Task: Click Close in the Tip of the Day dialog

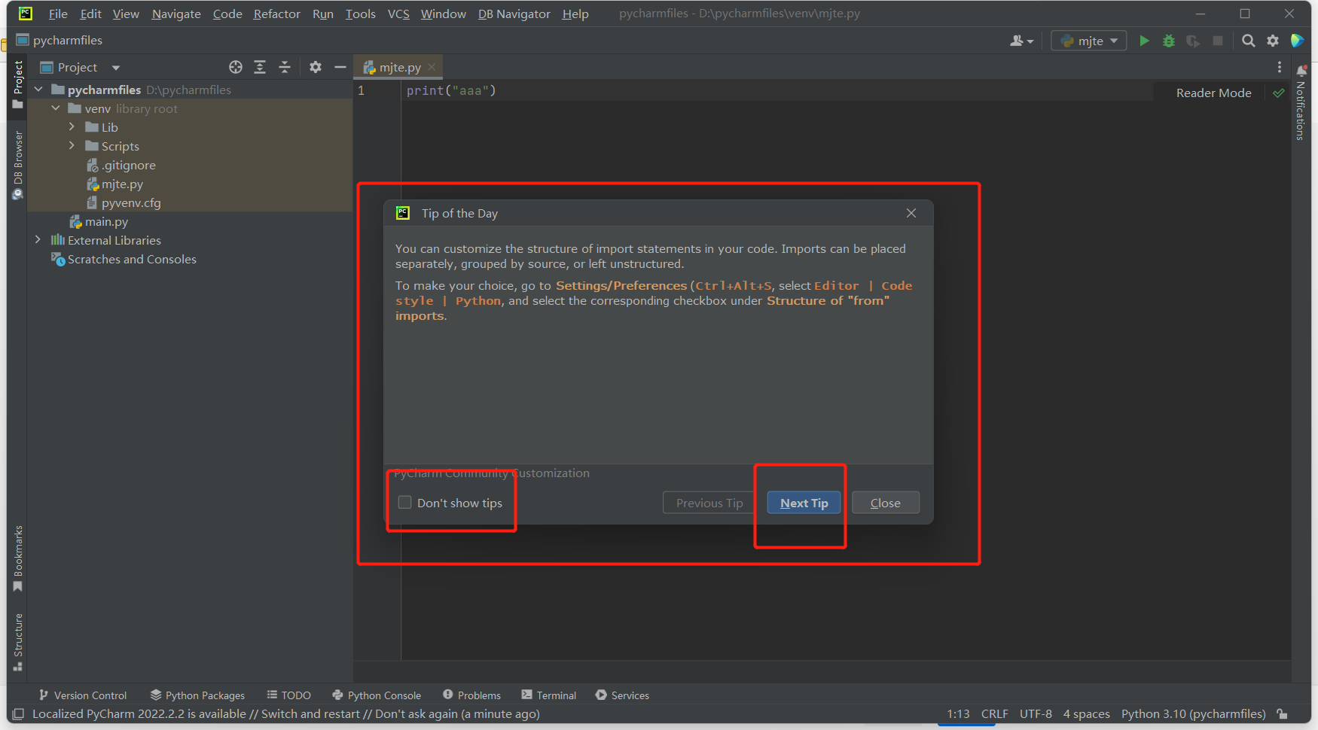Action: 886,503
